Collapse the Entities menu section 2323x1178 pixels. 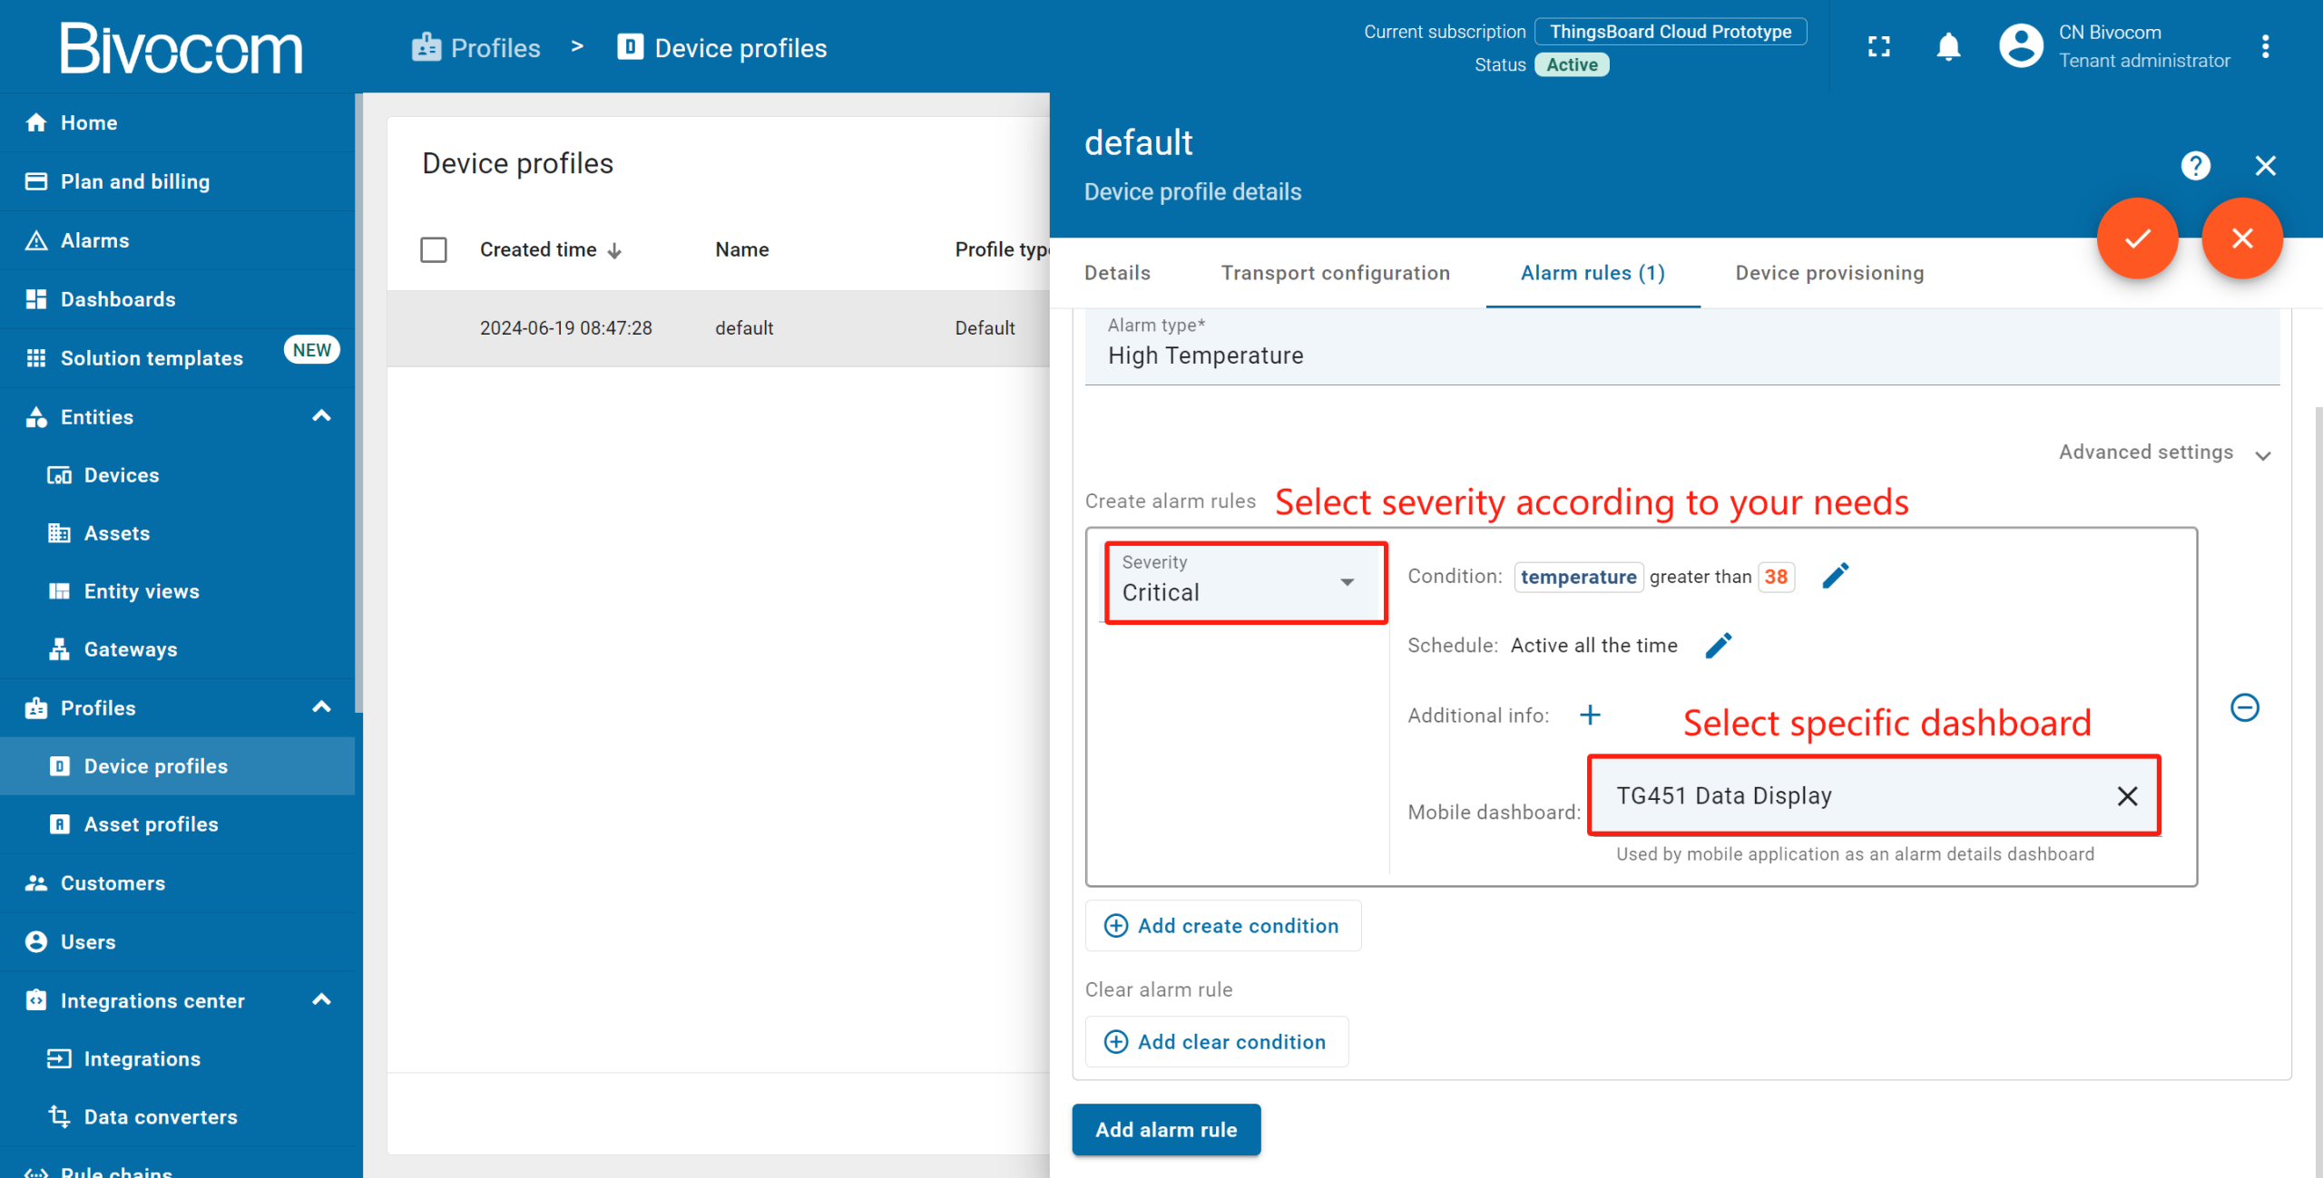click(x=321, y=417)
